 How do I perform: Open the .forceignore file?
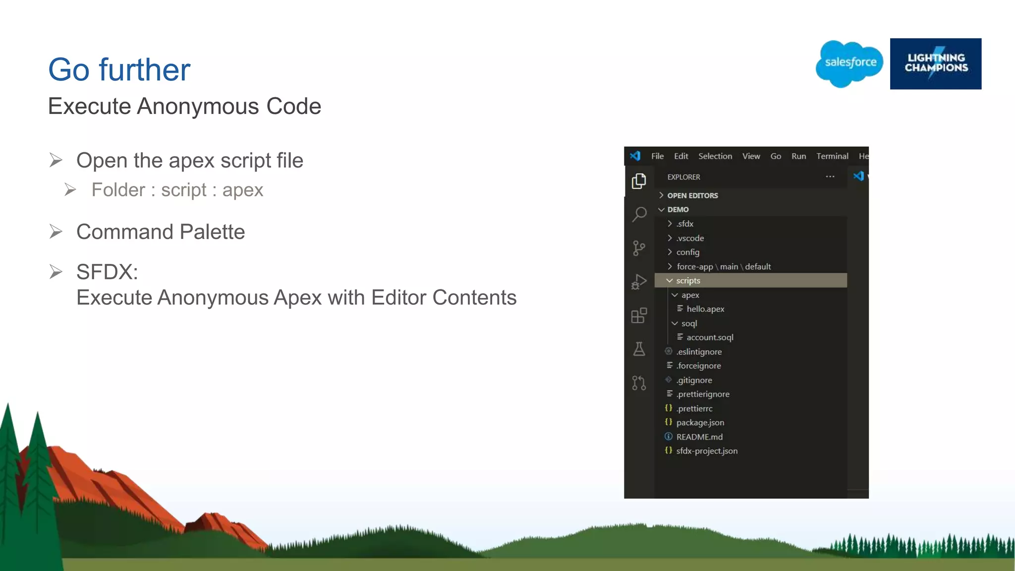point(751,365)
